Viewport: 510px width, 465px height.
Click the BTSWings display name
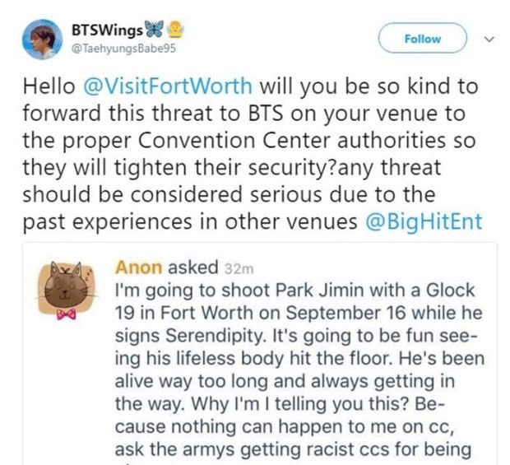coord(107,30)
